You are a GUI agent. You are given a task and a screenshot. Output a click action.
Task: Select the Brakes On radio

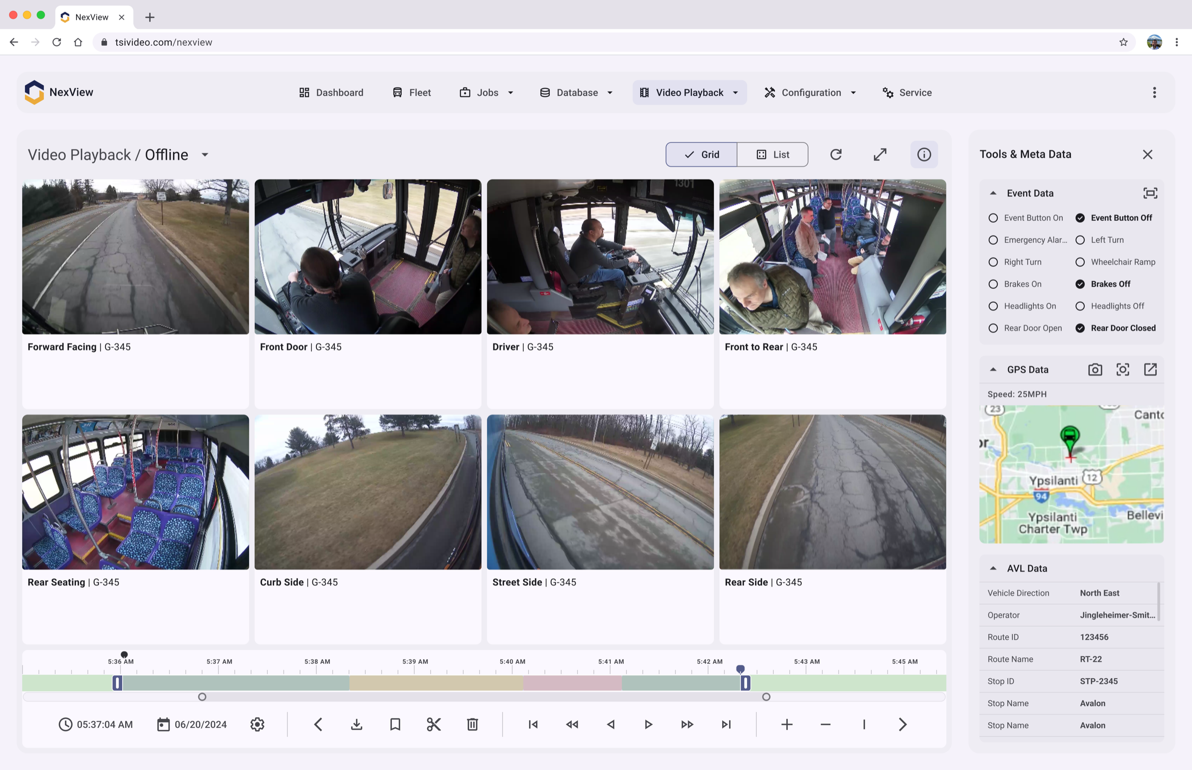coord(993,284)
